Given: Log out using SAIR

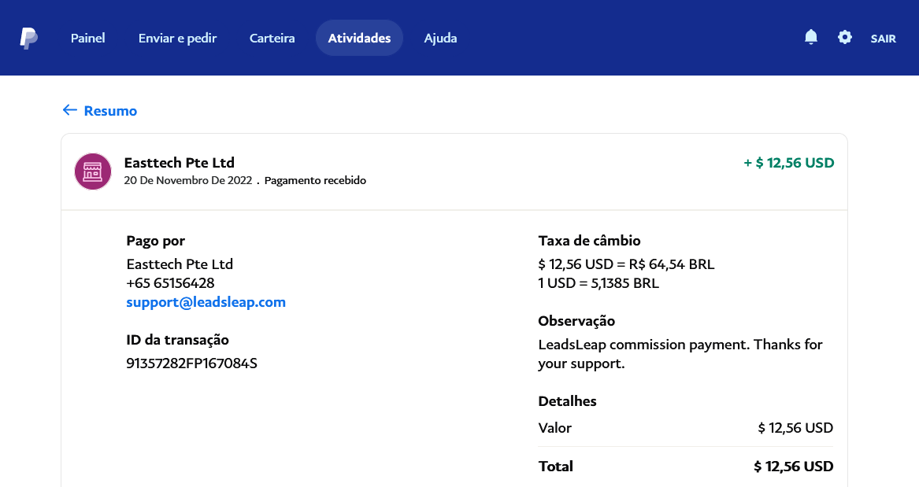Looking at the screenshot, I should 883,39.
